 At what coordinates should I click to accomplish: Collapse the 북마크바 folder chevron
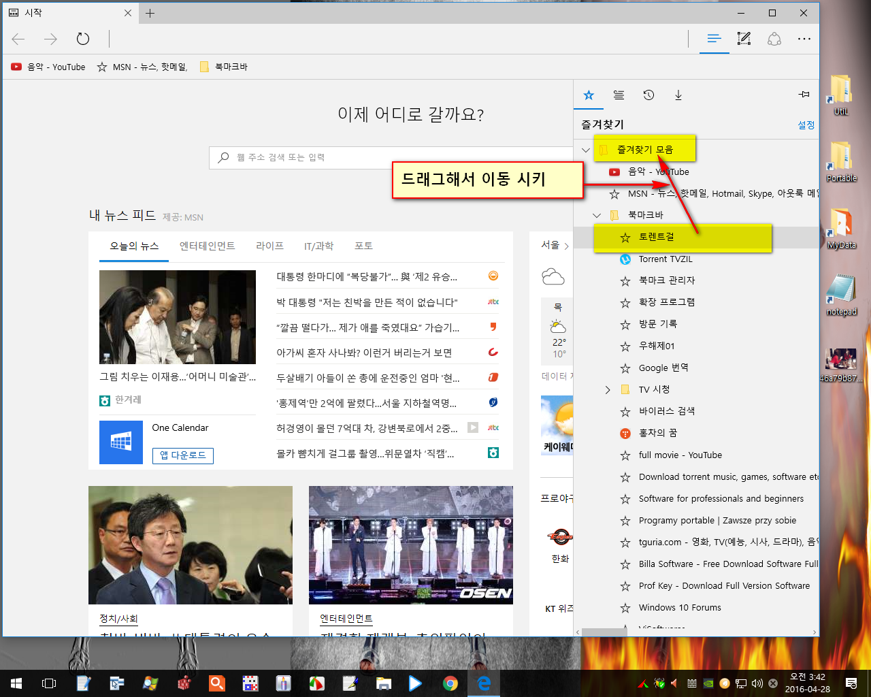click(x=597, y=215)
